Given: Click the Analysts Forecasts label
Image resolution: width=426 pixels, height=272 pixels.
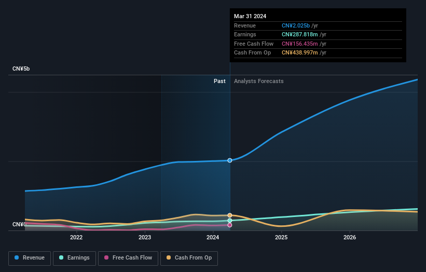Looking at the screenshot, I should [x=259, y=81].
